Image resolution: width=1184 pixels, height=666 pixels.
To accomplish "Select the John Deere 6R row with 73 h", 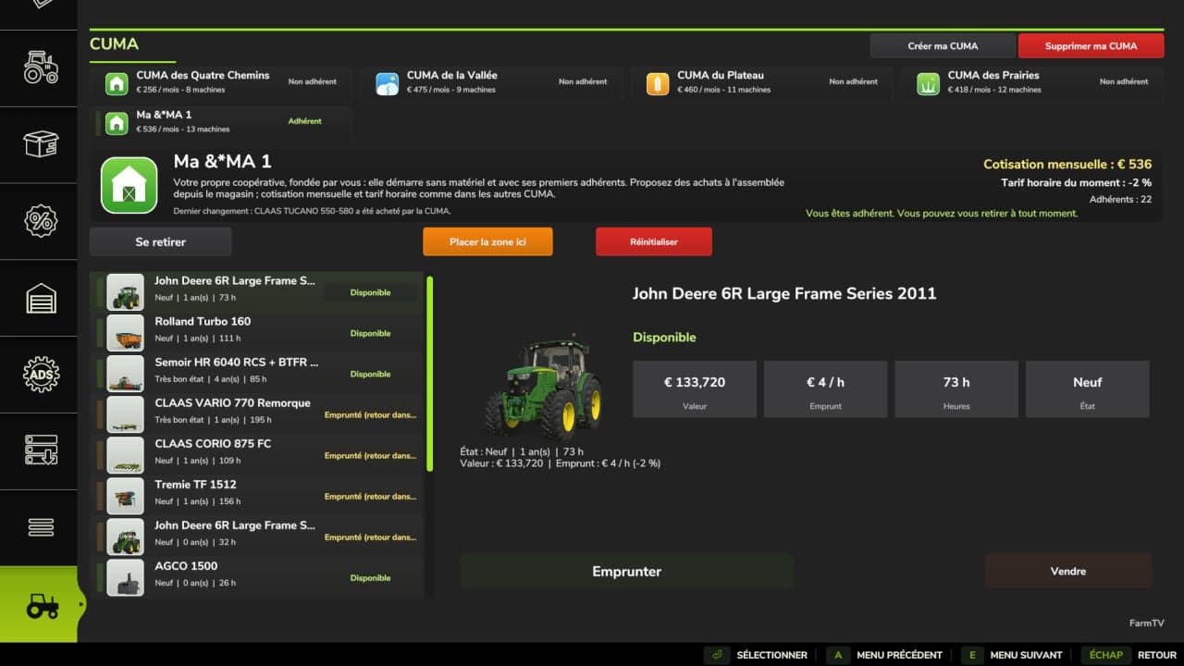I will (256, 292).
